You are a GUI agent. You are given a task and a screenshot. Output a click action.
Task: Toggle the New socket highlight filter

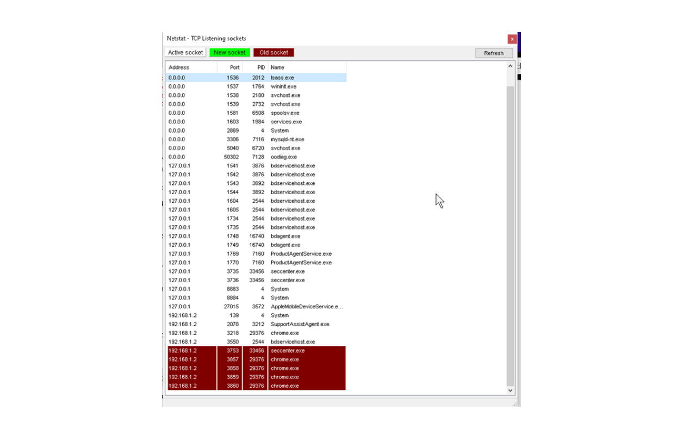[x=230, y=52]
